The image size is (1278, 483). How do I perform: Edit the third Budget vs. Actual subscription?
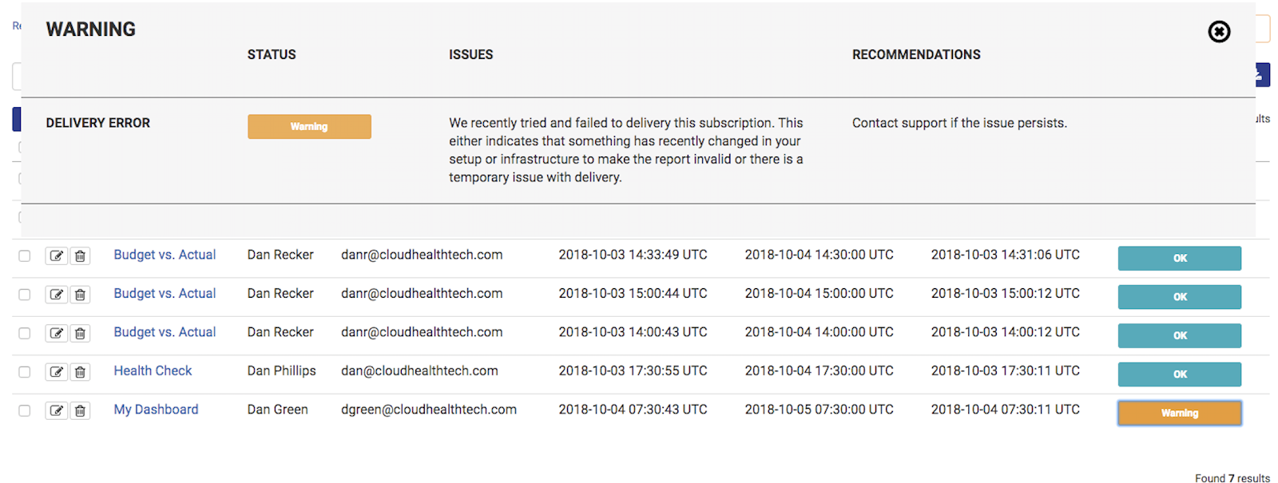click(56, 333)
